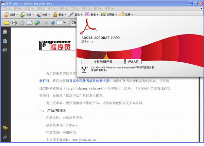Click the Adobe logo in the About dialog

point(84,70)
